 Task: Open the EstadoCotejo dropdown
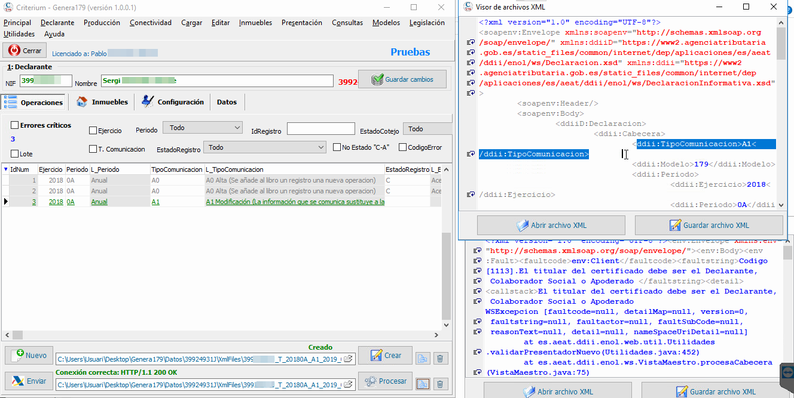[427, 129]
